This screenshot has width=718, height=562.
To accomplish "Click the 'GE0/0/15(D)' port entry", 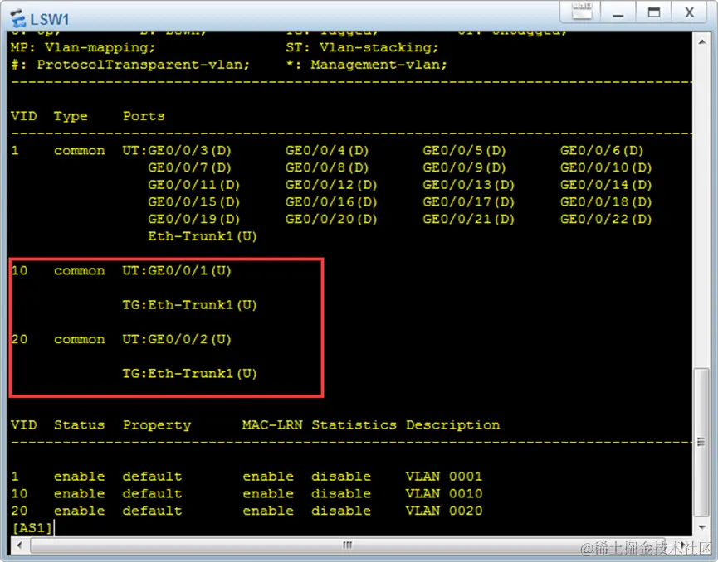I will [193, 202].
